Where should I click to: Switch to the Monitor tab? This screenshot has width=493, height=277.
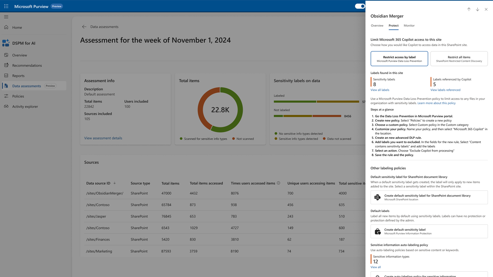[409, 25]
